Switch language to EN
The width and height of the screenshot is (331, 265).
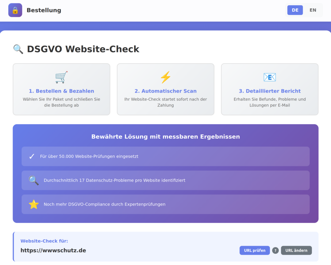click(313, 10)
